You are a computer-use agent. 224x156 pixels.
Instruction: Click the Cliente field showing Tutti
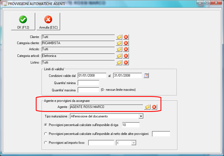click(78, 37)
